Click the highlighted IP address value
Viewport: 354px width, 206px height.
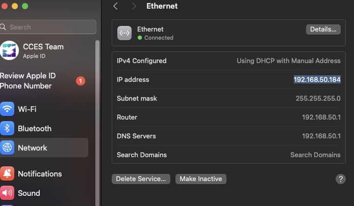coord(317,79)
